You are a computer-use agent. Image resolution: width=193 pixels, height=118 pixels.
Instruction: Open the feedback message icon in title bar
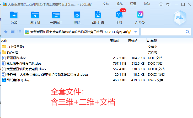pyautogui.click(x=168, y=4)
